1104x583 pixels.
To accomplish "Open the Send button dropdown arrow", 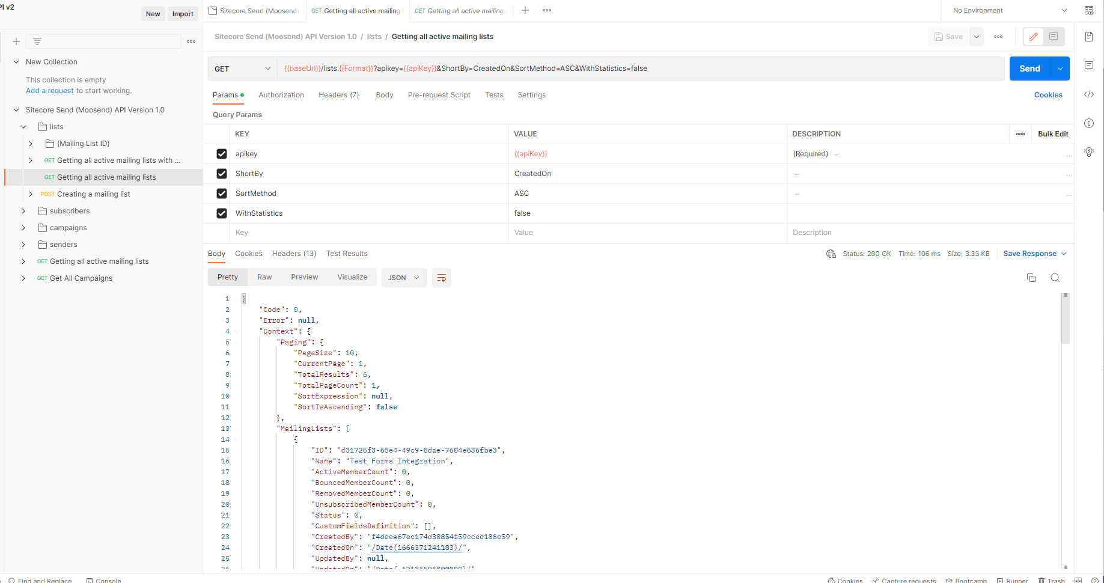I will [1060, 69].
